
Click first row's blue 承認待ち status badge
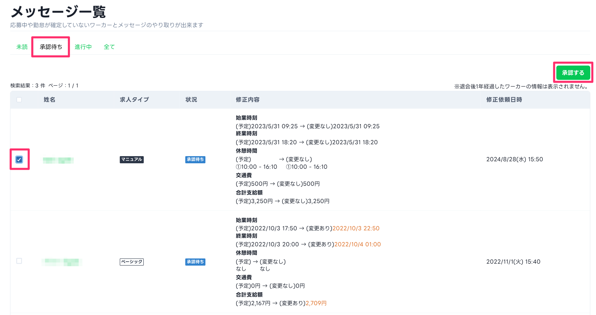point(195,160)
